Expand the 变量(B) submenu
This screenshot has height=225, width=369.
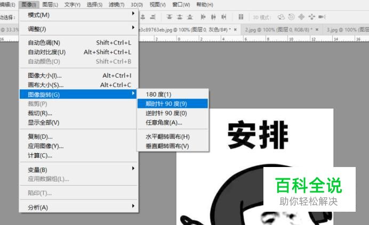(x=78, y=170)
